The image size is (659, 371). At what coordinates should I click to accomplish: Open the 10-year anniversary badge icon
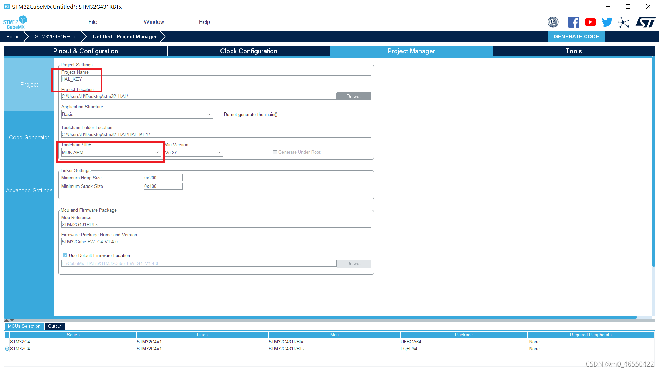point(553,22)
